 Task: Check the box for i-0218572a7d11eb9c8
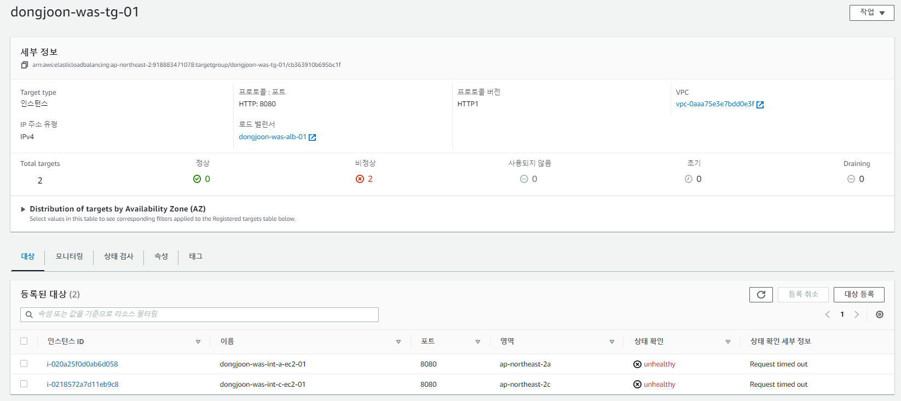pyautogui.click(x=24, y=384)
